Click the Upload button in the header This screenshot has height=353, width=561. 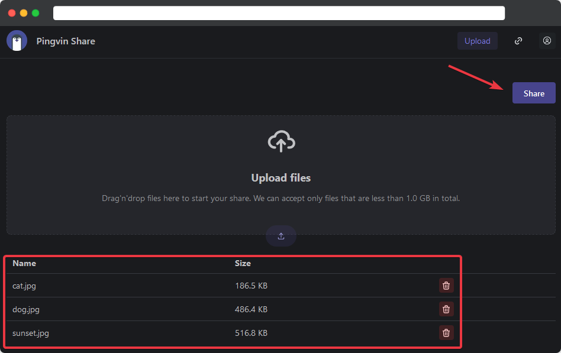[477, 41]
